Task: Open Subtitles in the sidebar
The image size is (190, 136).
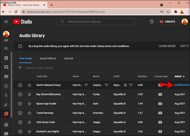Action: pyautogui.click(x=6, y=77)
